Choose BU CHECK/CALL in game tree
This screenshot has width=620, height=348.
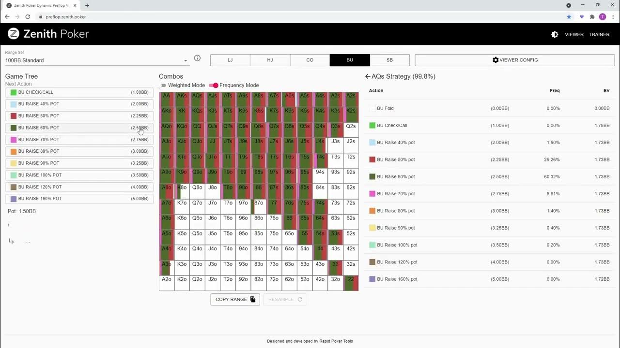(79, 92)
